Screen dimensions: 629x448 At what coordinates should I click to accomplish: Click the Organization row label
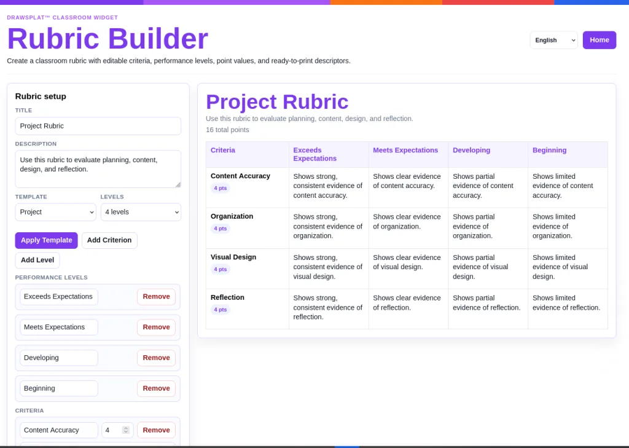(232, 216)
